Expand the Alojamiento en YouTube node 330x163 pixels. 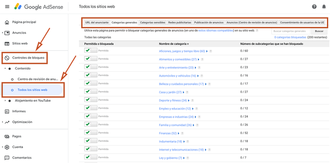[x=5, y=101]
